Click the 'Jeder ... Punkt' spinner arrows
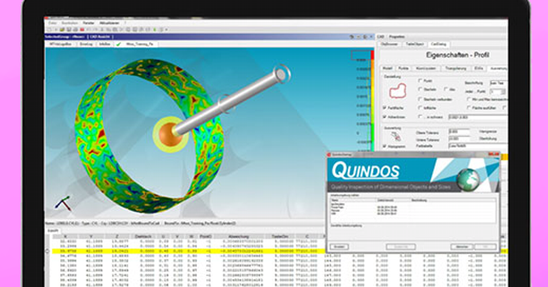 coord(503,92)
